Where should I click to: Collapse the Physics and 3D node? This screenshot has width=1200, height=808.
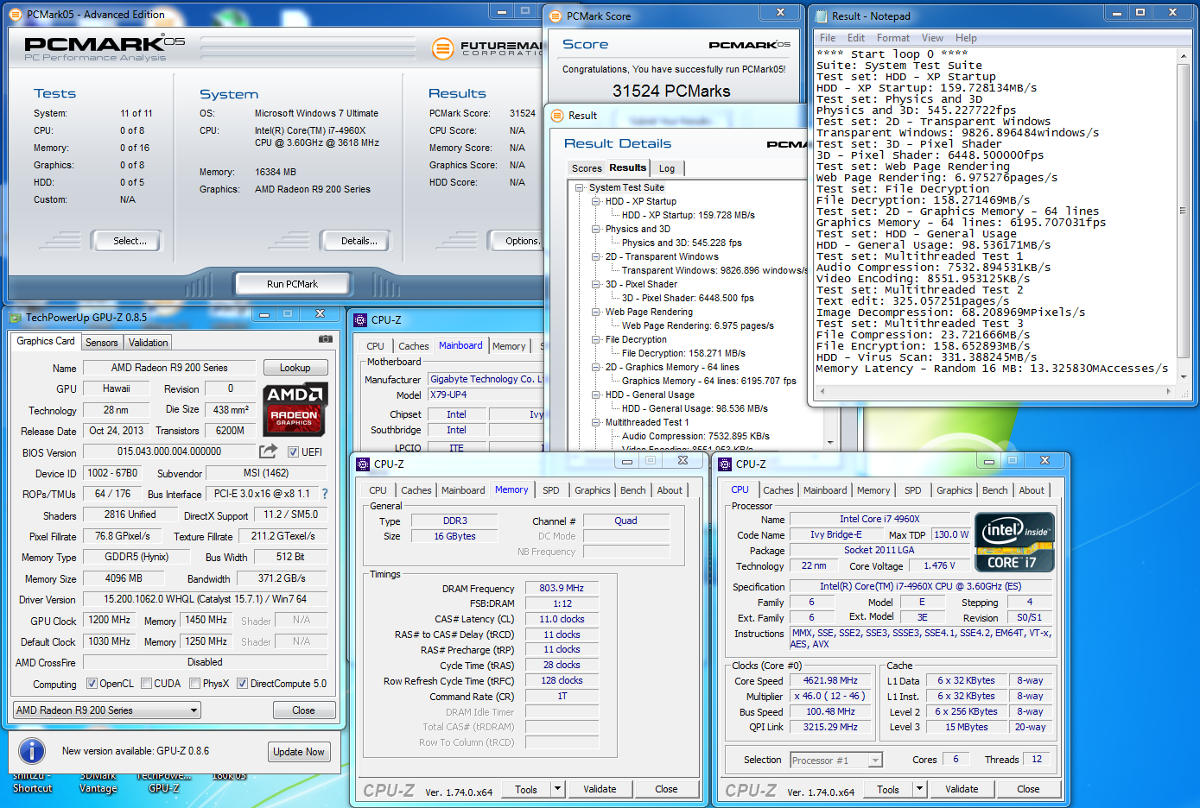coord(595,229)
